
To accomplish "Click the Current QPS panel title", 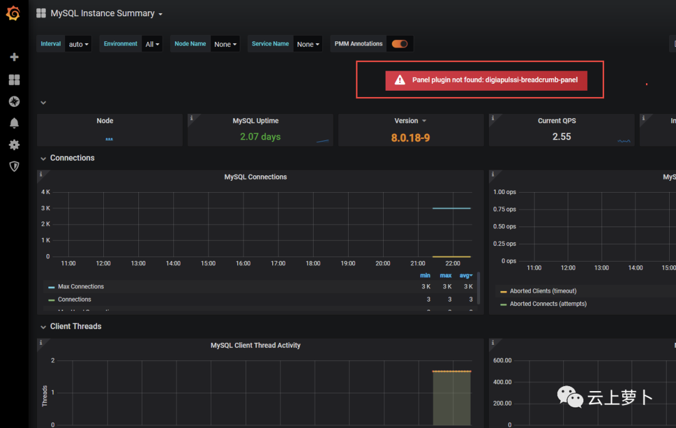I will 556,121.
